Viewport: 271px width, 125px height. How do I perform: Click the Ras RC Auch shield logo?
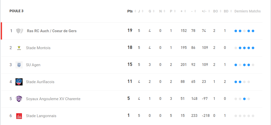coord(20,31)
